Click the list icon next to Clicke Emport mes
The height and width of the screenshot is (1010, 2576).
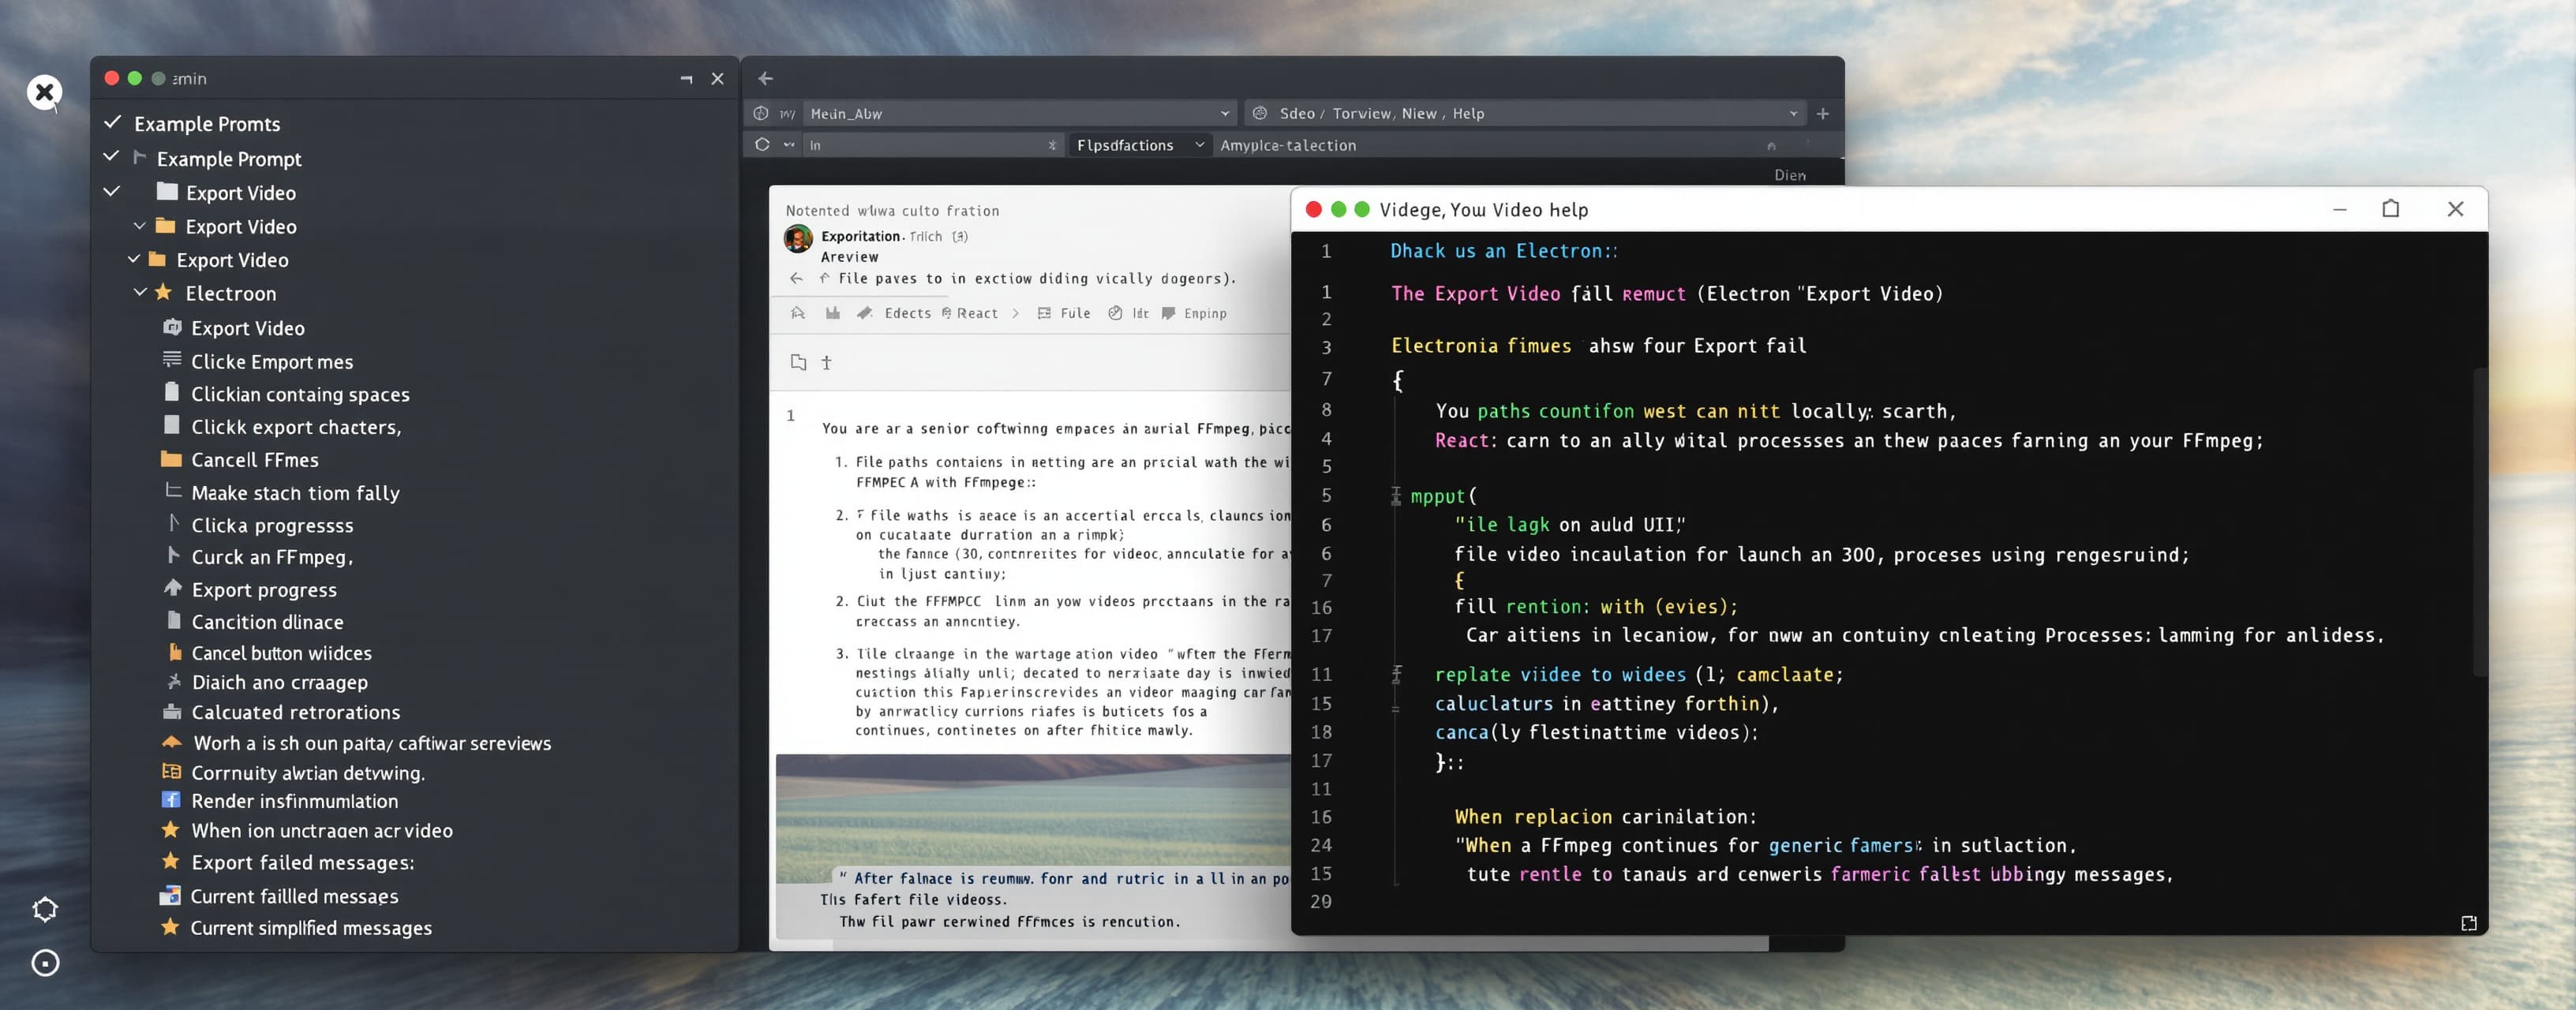click(x=172, y=360)
